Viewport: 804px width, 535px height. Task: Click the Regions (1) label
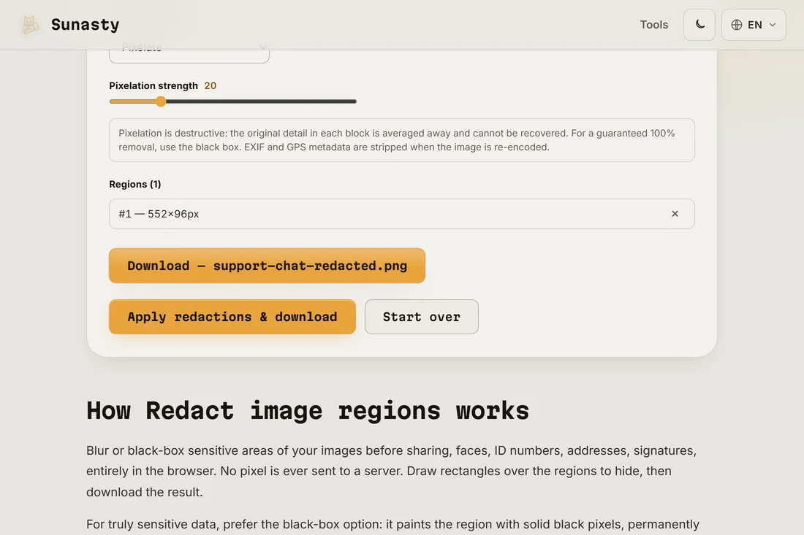(x=135, y=184)
